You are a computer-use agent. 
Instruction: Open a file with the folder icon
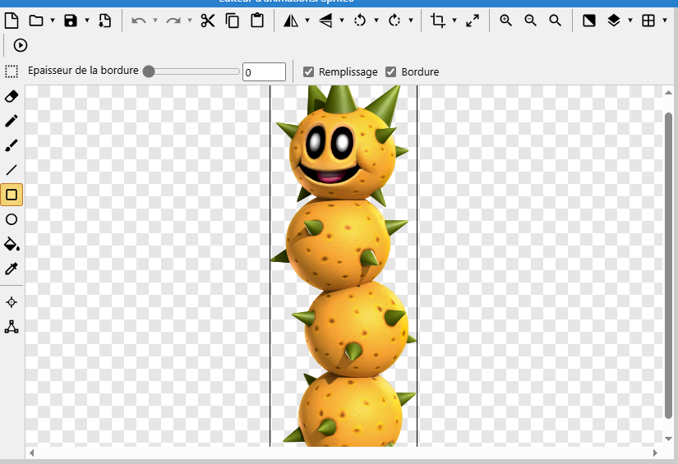[36, 21]
